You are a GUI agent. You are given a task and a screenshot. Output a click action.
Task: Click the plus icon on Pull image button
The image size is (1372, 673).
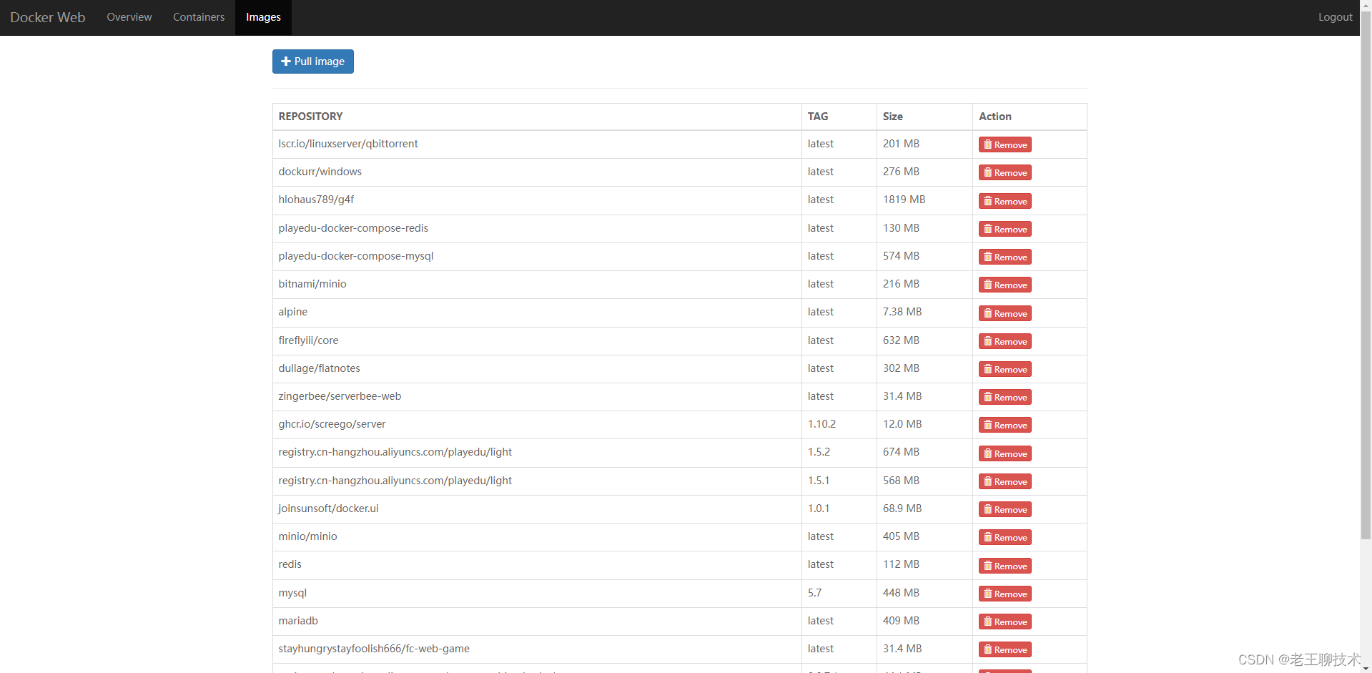(x=285, y=62)
